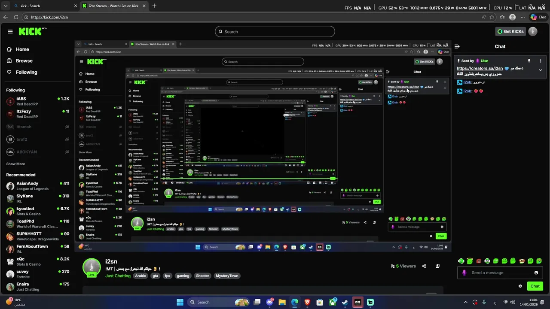
Task: Open SUPAHHOTT recommended channel
Action: [x=38, y=236]
